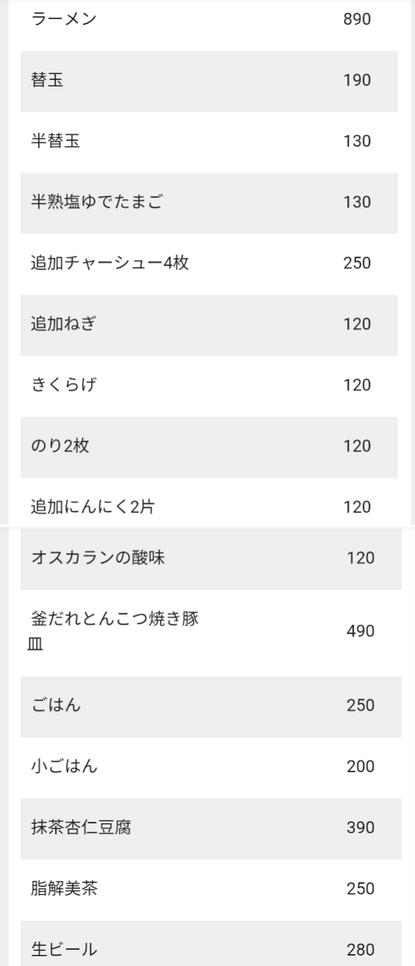Tap the のり2枚 menu entry

60,446
